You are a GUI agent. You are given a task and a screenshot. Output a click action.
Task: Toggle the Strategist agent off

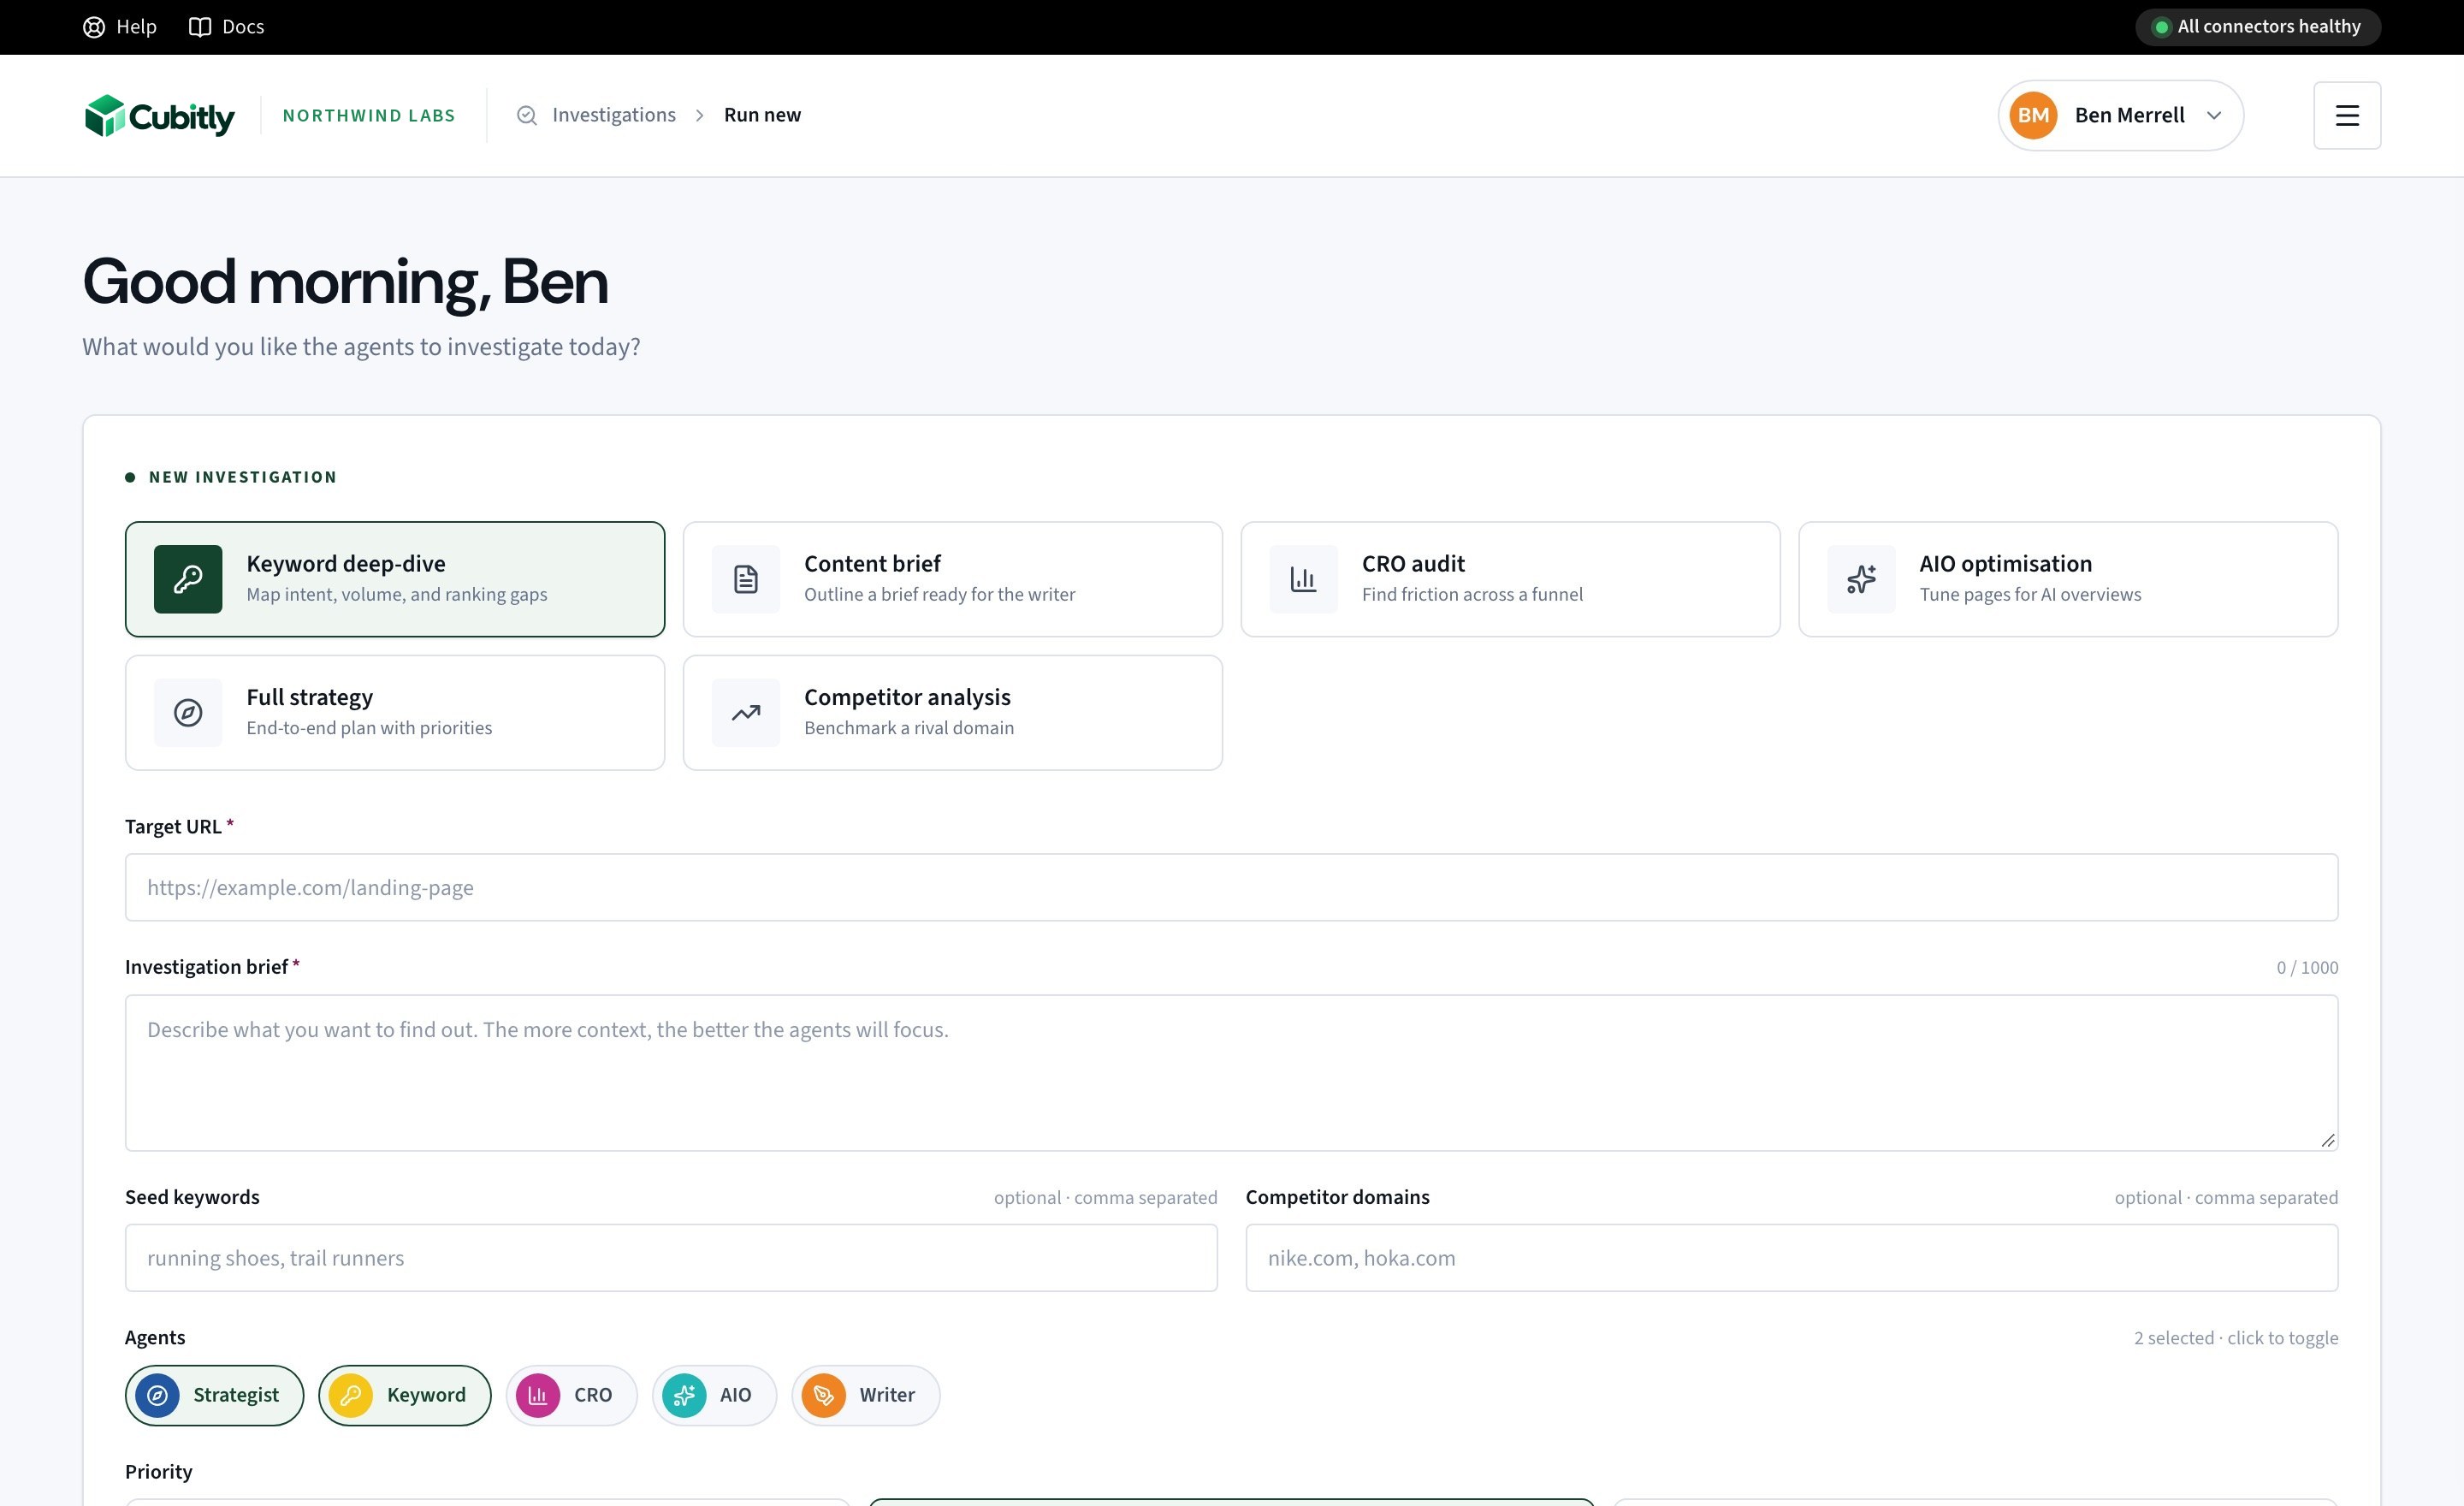pyautogui.click(x=214, y=1395)
